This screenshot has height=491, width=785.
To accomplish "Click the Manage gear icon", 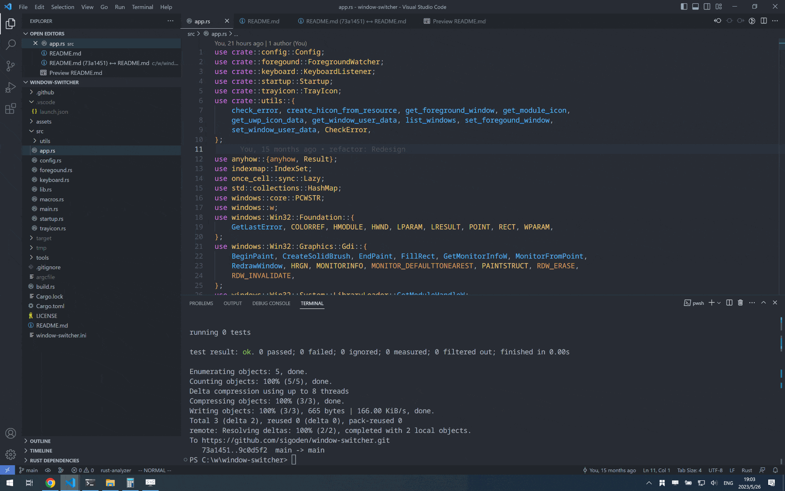I will click(x=11, y=454).
